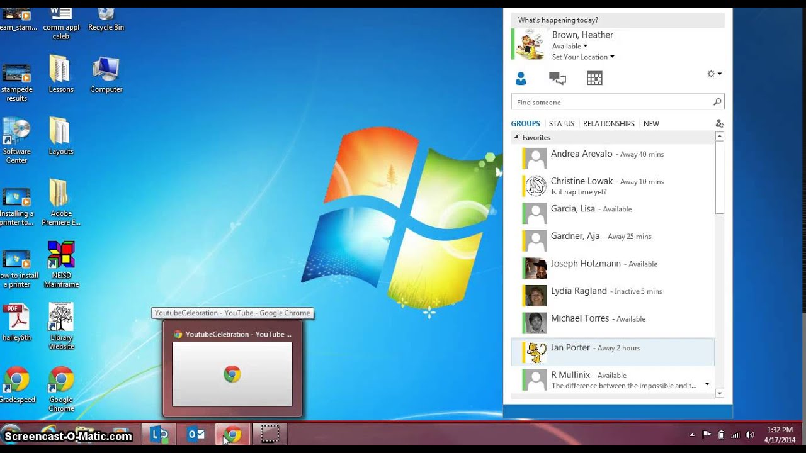Click the battery tray icon
Viewport: 806px width, 453px height.
[722, 435]
